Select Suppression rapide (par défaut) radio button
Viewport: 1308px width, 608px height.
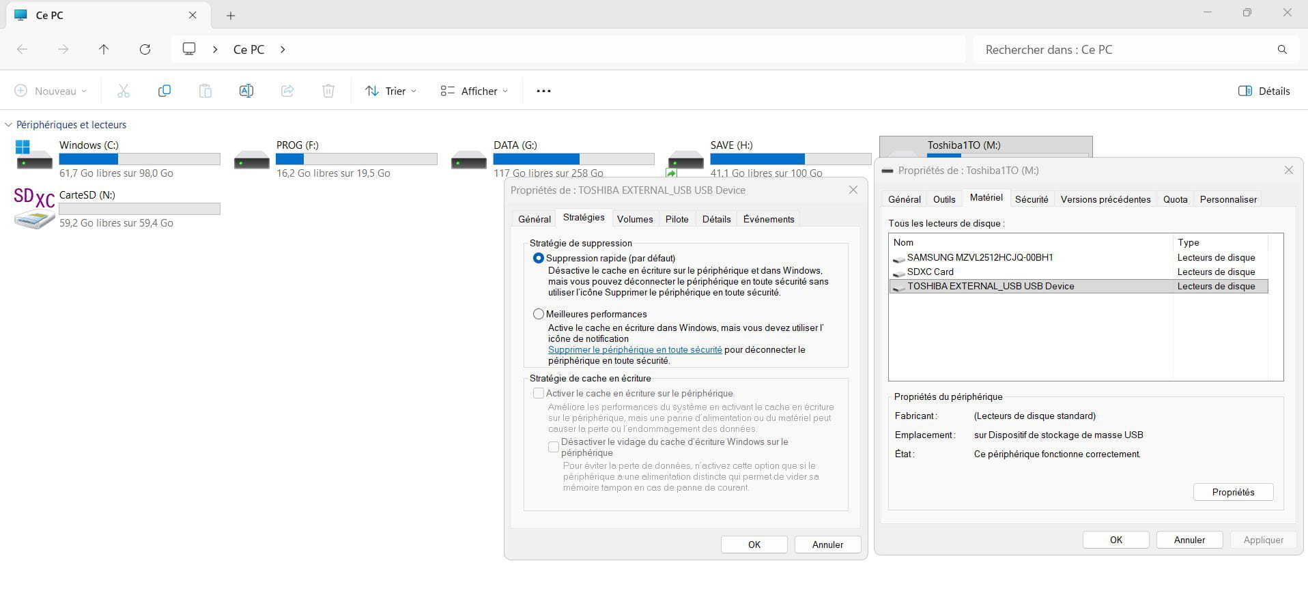pyautogui.click(x=539, y=258)
